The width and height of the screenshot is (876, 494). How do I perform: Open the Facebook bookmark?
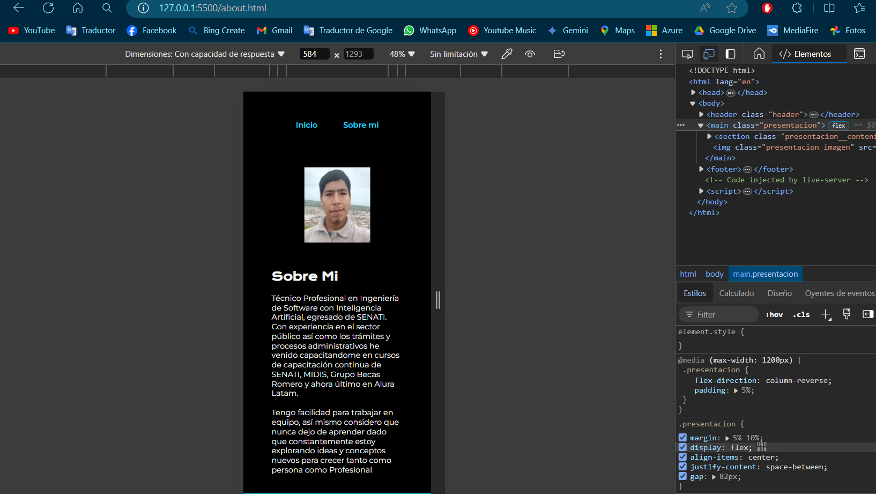click(x=152, y=31)
